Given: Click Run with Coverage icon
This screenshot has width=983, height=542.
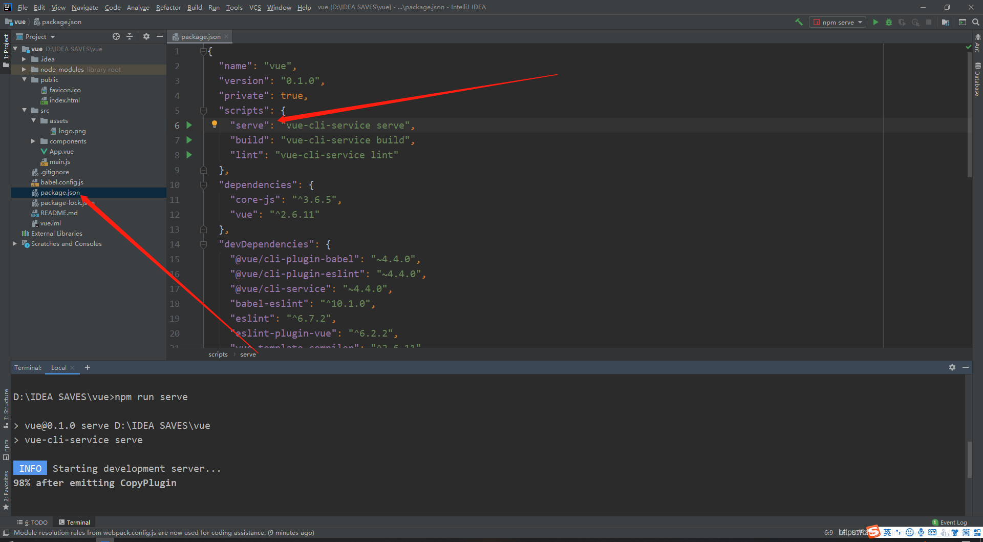Looking at the screenshot, I should (902, 22).
